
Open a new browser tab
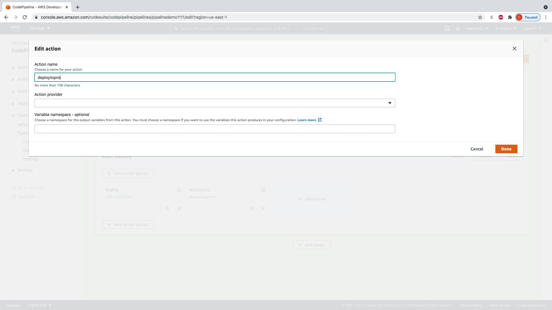[x=77, y=7]
